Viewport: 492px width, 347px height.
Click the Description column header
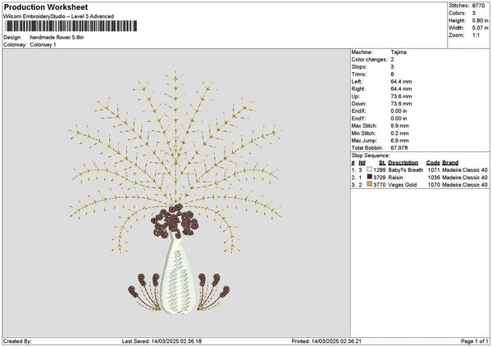[403, 162]
